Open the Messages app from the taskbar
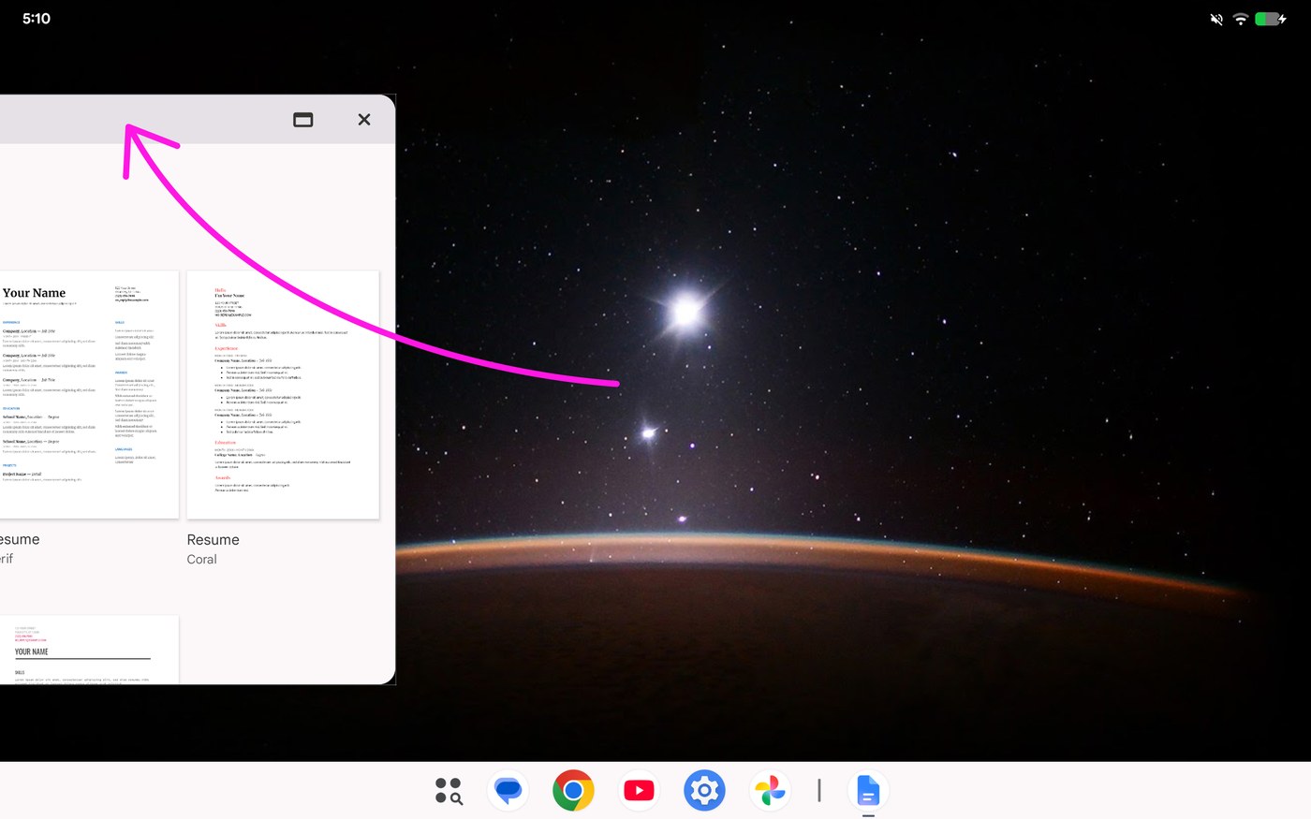Image resolution: width=1311 pixels, height=819 pixels. 508,791
